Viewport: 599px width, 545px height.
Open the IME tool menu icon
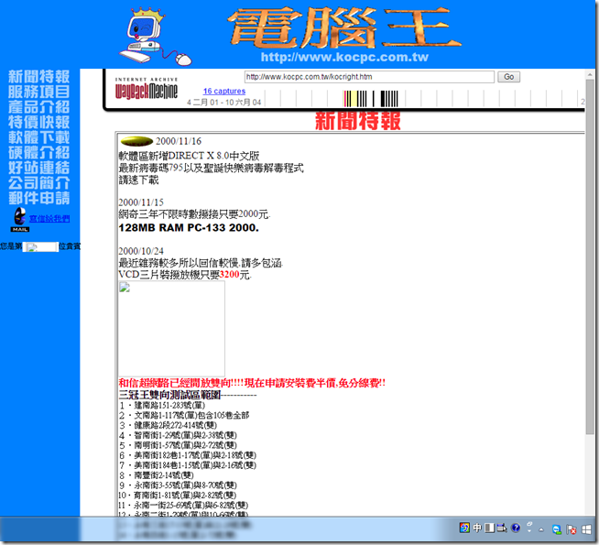[x=502, y=529]
